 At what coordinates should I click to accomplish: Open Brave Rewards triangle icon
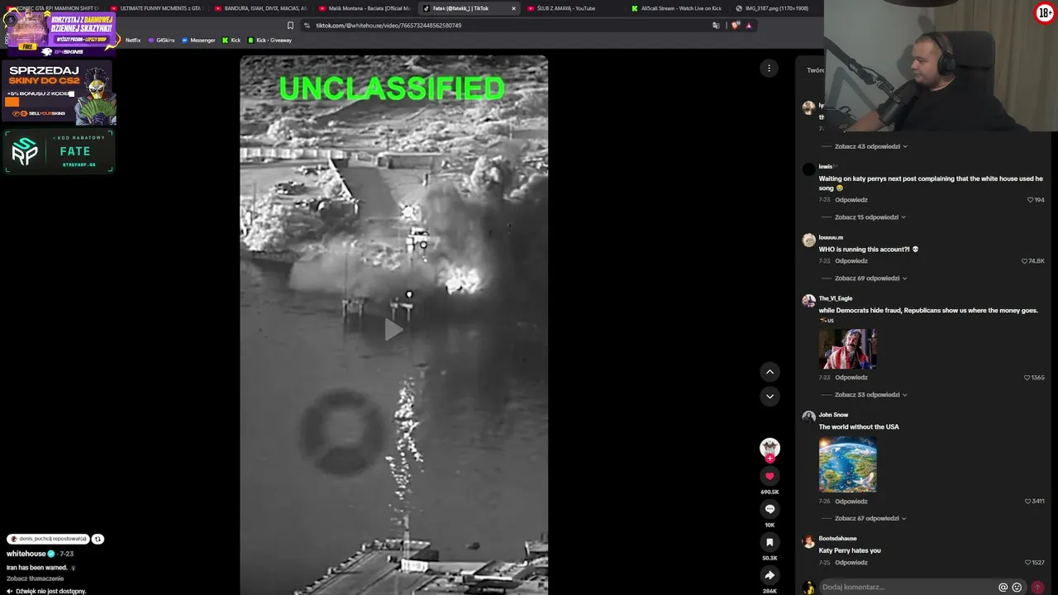749,26
